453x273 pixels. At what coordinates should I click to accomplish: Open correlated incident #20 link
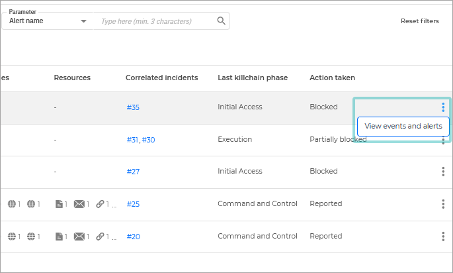point(133,237)
